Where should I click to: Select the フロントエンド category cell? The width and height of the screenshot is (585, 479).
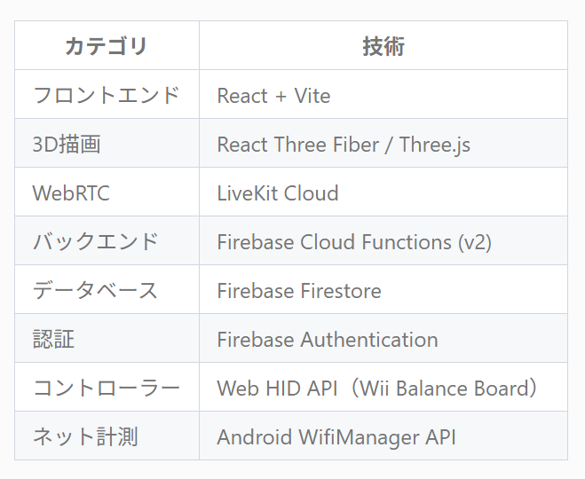click(107, 95)
